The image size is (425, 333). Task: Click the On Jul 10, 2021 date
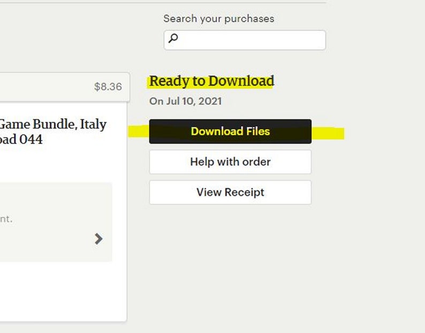point(185,101)
